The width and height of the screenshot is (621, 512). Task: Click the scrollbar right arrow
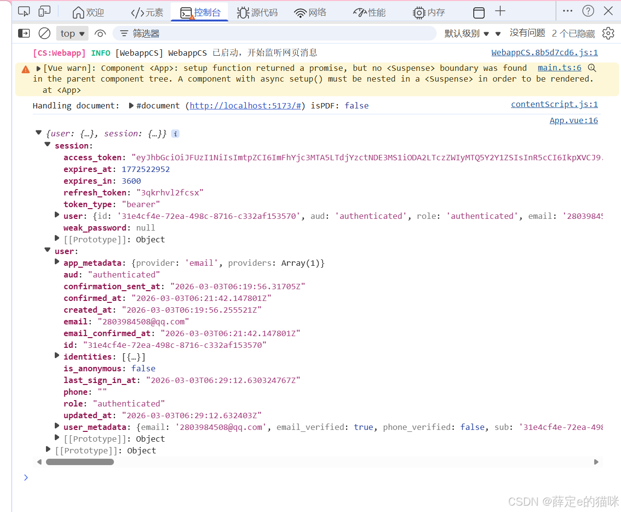point(596,462)
